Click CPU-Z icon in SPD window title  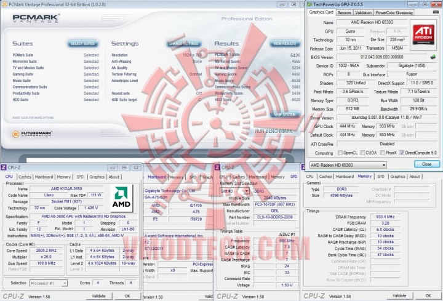coord(217,167)
